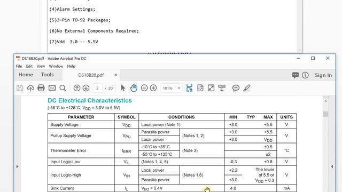342x192 pixels.
Task: Click the fit width scrolling icon
Action: [x=189, y=88]
